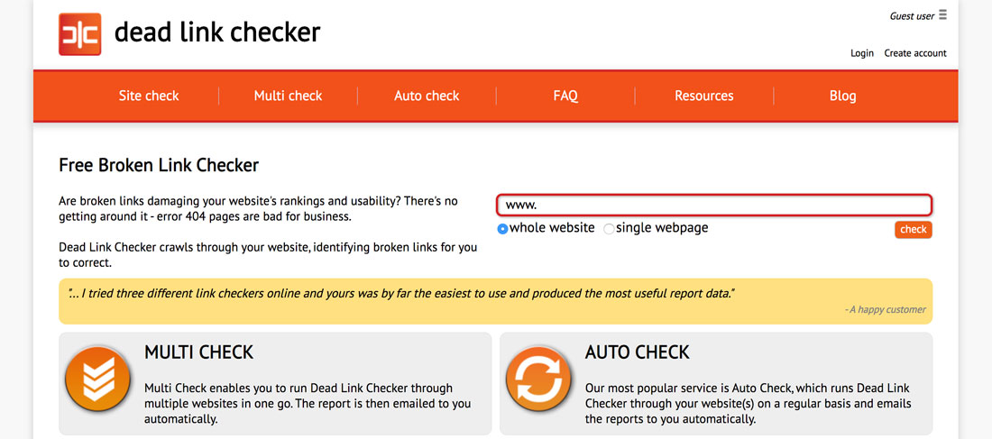Viewport: 992px width, 439px height.
Task: Click the Guest user label
Action: click(x=912, y=16)
